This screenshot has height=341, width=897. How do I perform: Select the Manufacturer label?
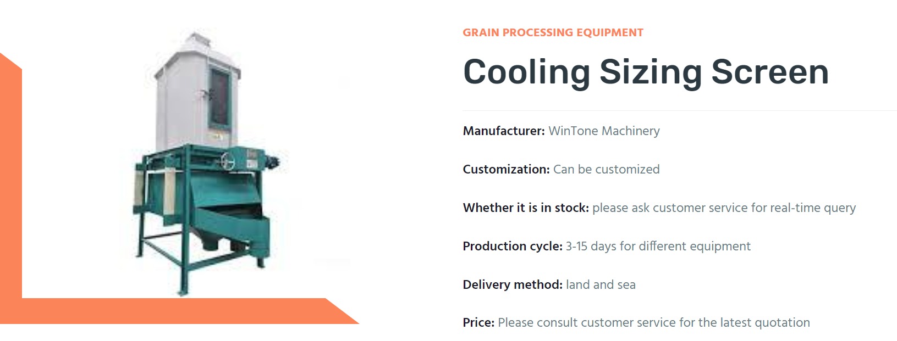(503, 131)
